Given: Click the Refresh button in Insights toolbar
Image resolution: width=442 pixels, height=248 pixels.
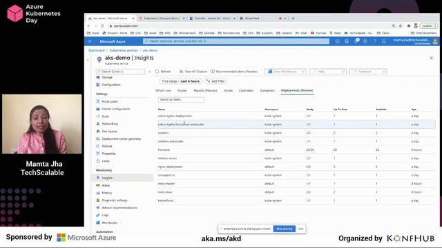Looking at the screenshot, I should coord(163,72).
